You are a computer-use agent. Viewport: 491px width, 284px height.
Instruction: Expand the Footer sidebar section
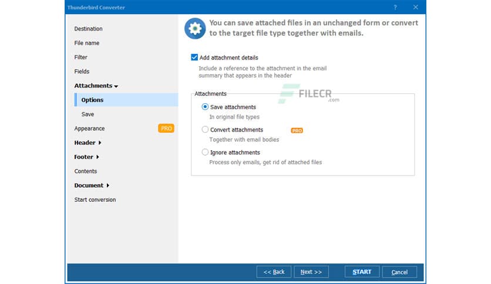tap(86, 157)
